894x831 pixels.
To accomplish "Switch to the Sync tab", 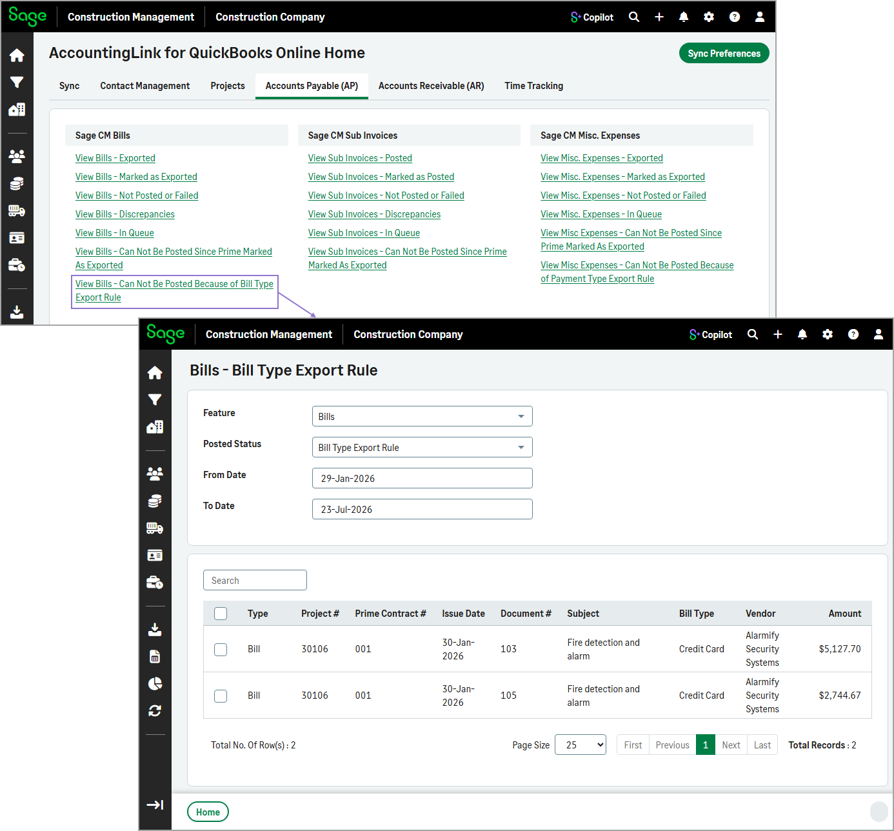I will click(70, 86).
